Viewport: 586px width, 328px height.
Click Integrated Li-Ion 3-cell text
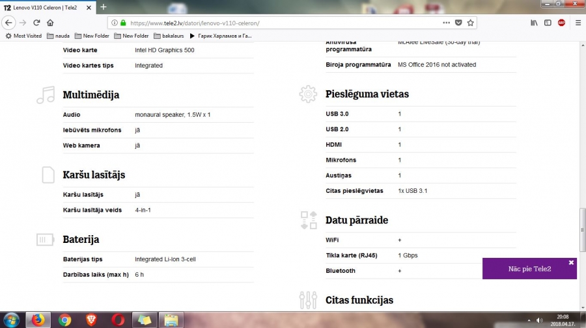click(165, 259)
